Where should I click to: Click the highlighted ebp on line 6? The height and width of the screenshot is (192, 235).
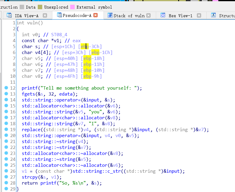click(x=95, y=53)
